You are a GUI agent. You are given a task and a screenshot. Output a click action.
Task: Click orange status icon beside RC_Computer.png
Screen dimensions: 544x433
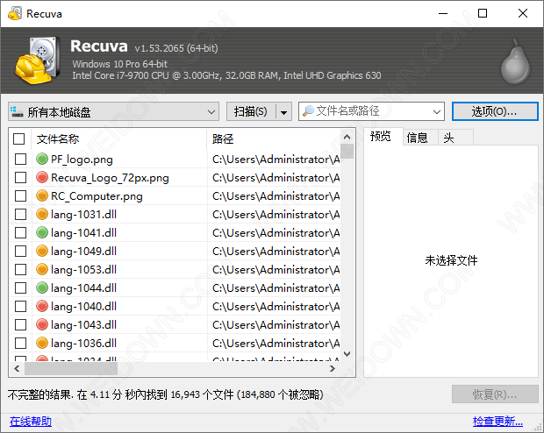pos(41,196)
